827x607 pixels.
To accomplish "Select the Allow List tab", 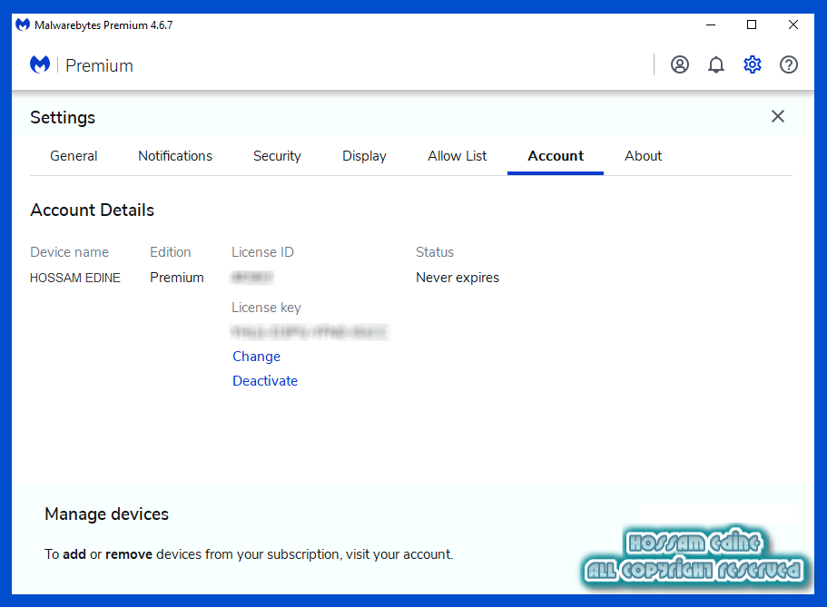I will pos(458,156).
